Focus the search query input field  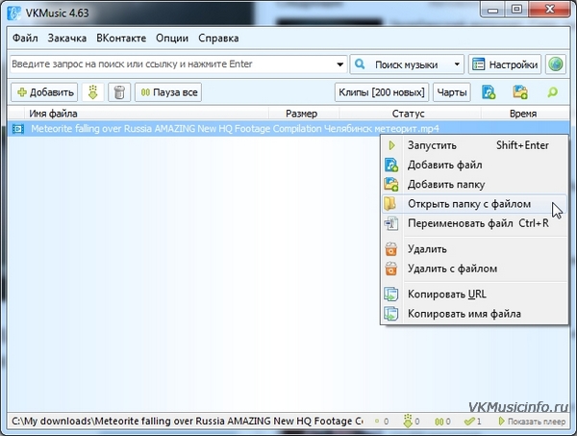coord(171,64)
